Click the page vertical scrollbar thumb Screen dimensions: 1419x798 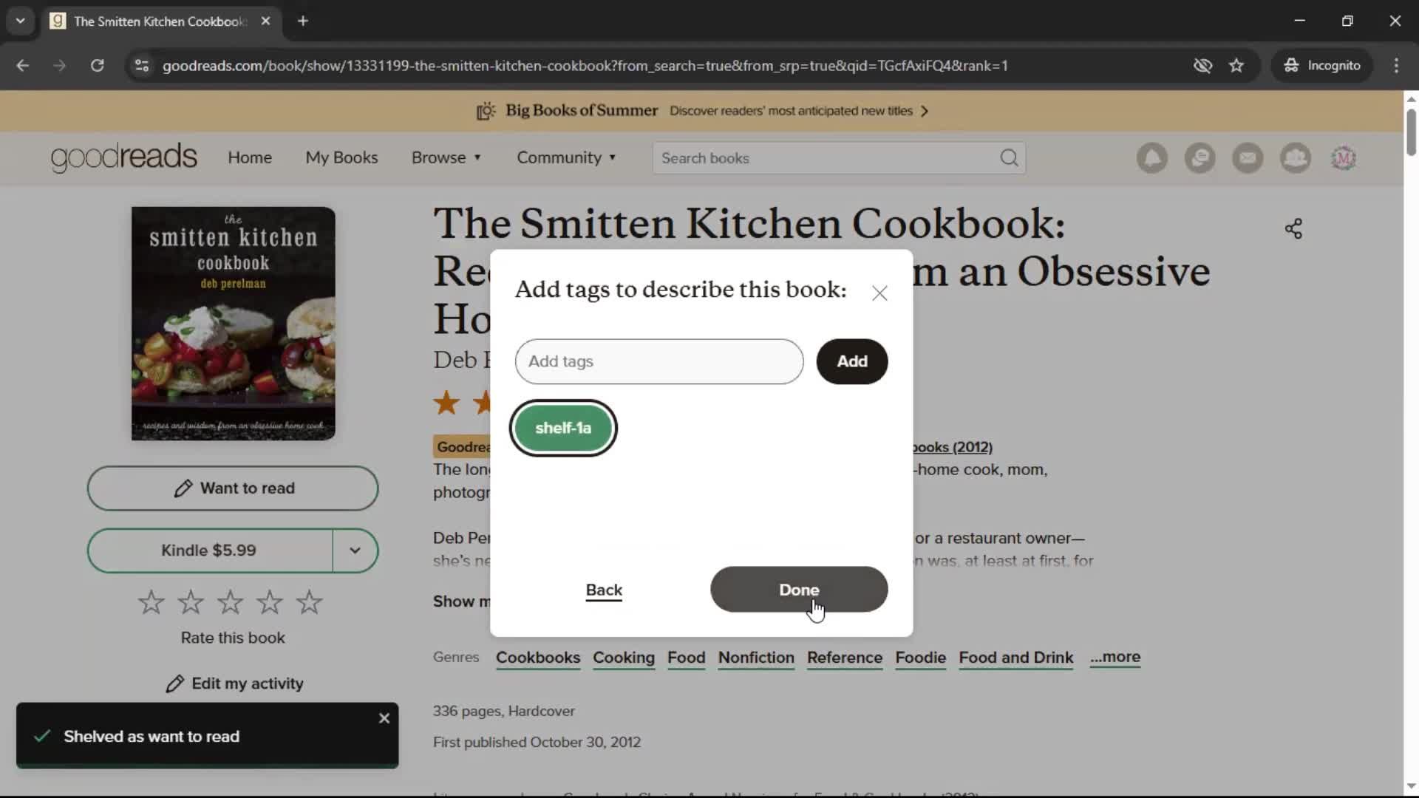pyautogui.click(x=1411, y=133)
